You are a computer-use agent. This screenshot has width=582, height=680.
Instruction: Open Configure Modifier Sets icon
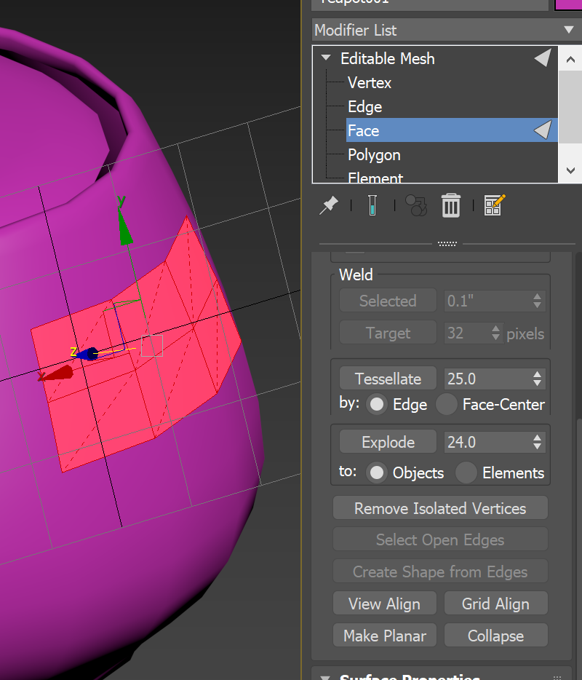495,205
